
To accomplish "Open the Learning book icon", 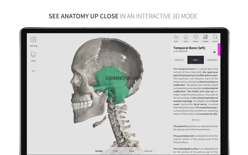I will tap(33, 39).
